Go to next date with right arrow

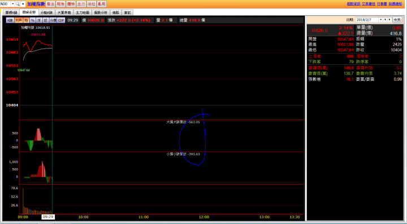[389, 20]
